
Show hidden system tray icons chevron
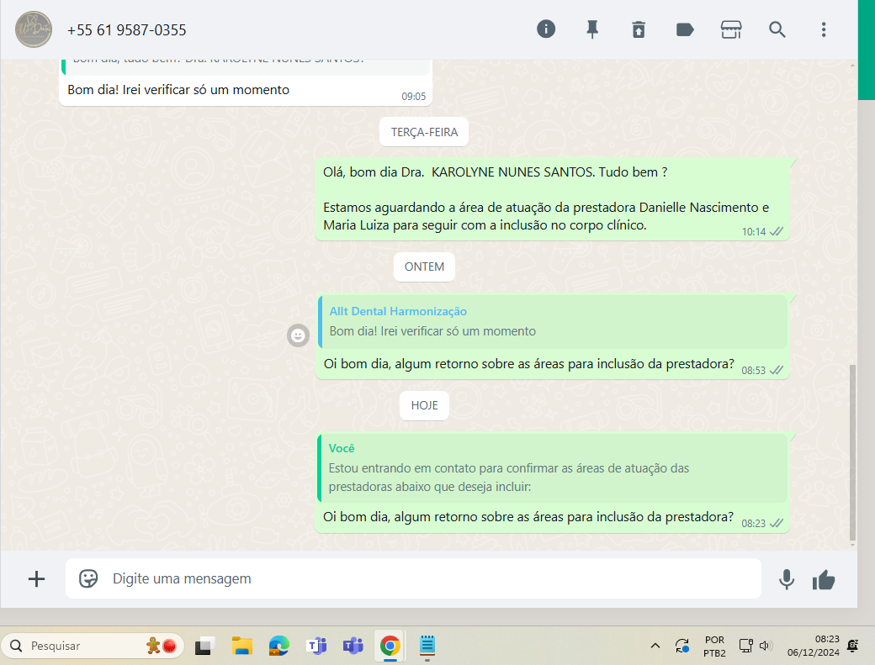coord(655,646)
